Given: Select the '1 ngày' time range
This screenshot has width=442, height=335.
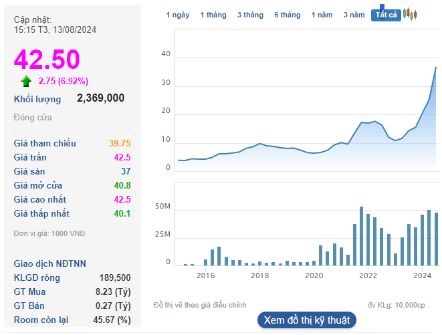Looking at the screenshot, I should (x=178, y=15).
